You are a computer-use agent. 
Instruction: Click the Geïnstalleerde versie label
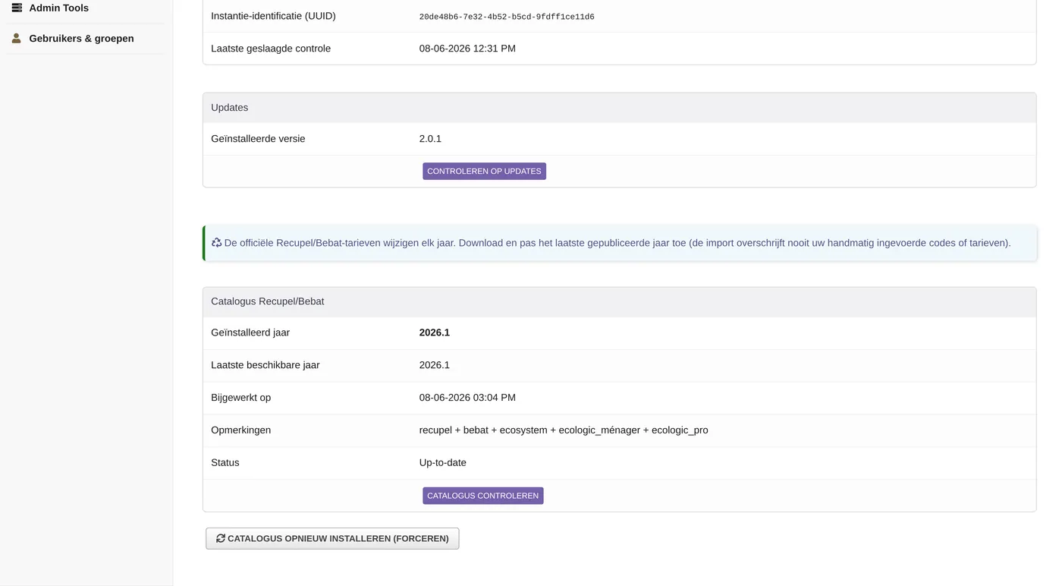(x=258, y=139)
